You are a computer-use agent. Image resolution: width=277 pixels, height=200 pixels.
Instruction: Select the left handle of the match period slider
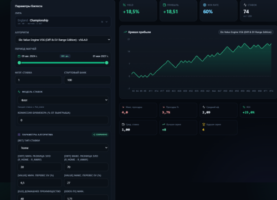(x=19, y=63)
